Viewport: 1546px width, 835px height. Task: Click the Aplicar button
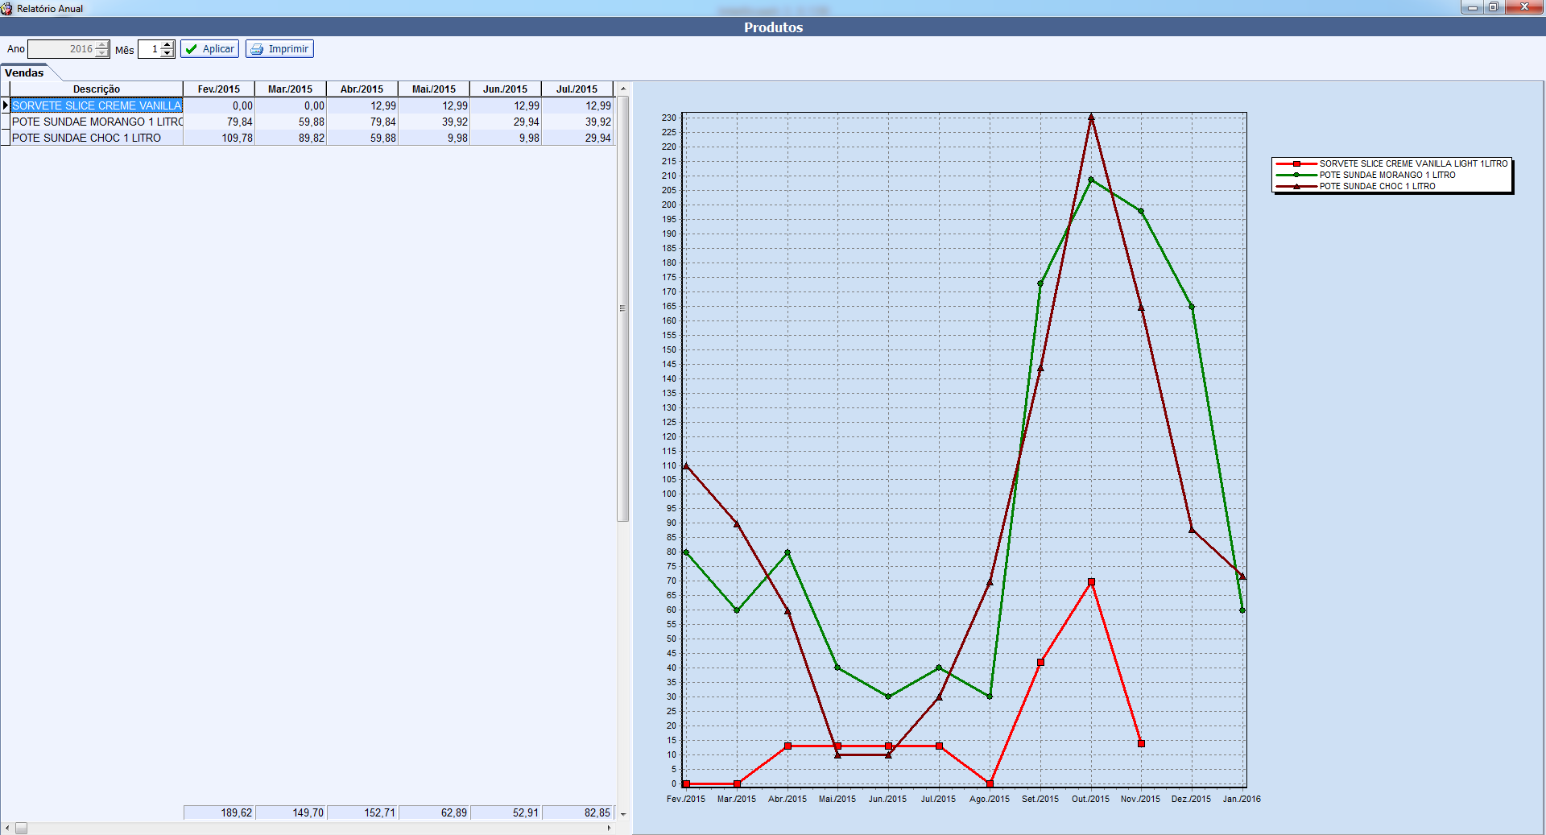(x=209, y=49)
